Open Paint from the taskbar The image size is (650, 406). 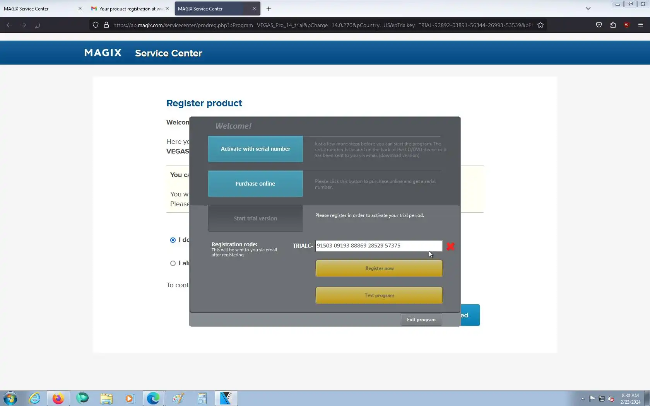178,398
